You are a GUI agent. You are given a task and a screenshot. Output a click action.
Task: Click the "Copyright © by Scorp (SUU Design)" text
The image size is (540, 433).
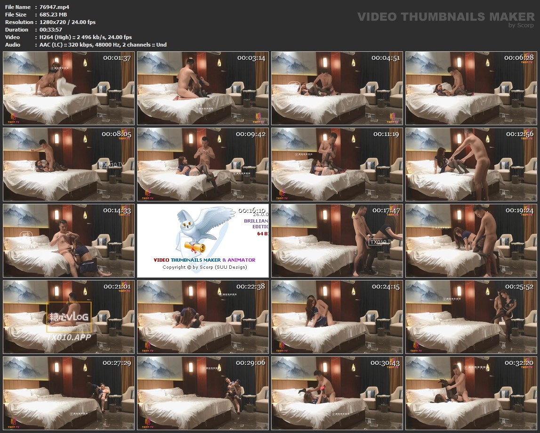204,267
